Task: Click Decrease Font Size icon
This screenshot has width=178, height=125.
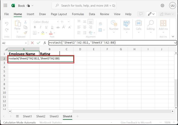Action: [70, 27]
